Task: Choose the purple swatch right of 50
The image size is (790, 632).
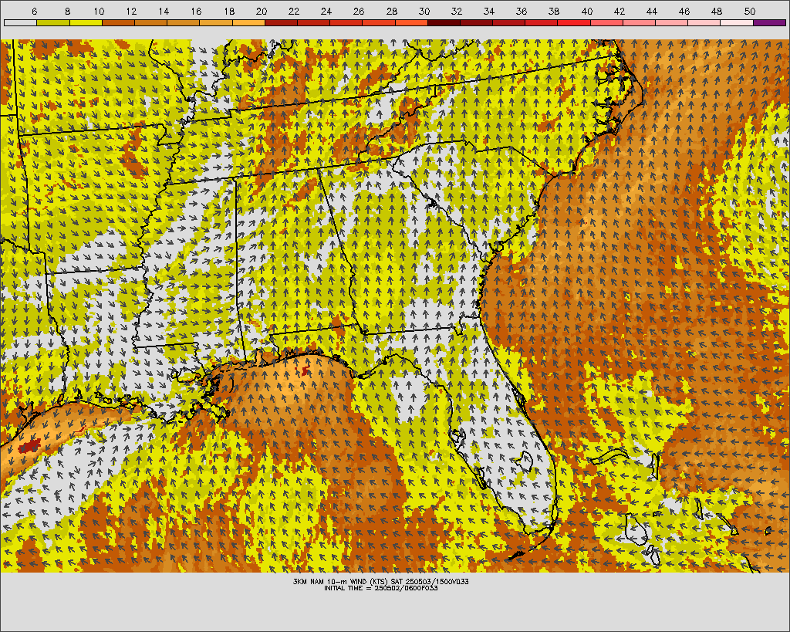Action: point(770,22)
